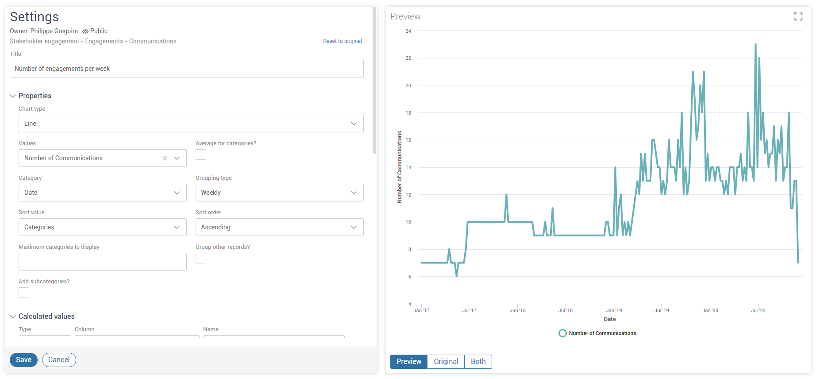Click the Public visibility eye icon
This screenshot has height=379, width=816.
pyautogui.click(x=85, y=31)
